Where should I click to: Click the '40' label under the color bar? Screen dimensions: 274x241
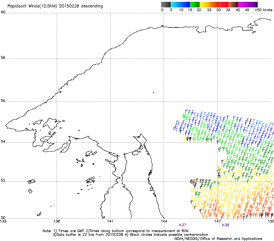[x=238, y=10]
